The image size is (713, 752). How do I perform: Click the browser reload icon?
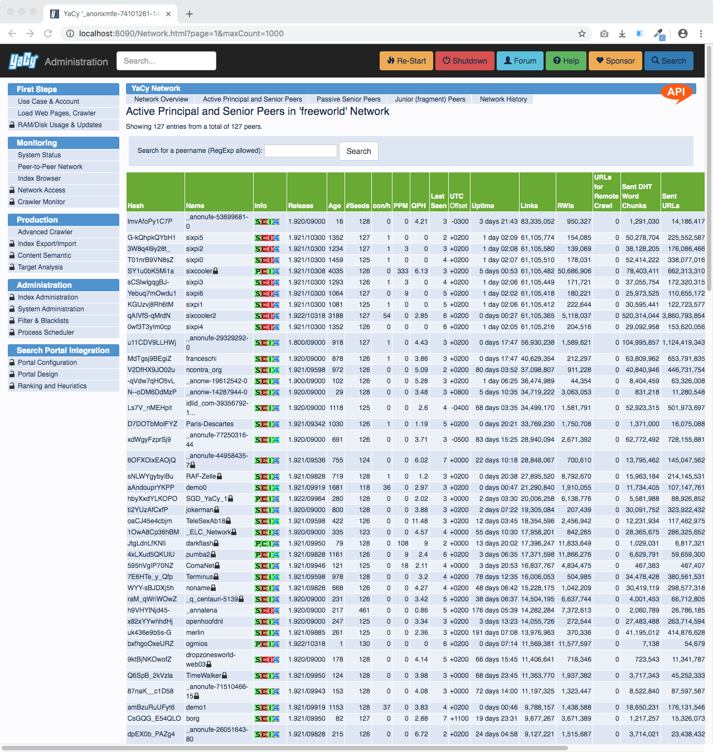tap(48, 33)
